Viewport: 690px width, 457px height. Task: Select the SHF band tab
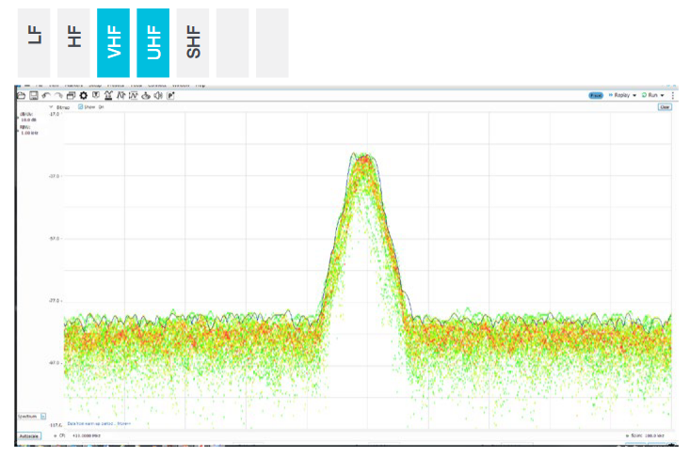pyautogui.click(x=193, y=42)
